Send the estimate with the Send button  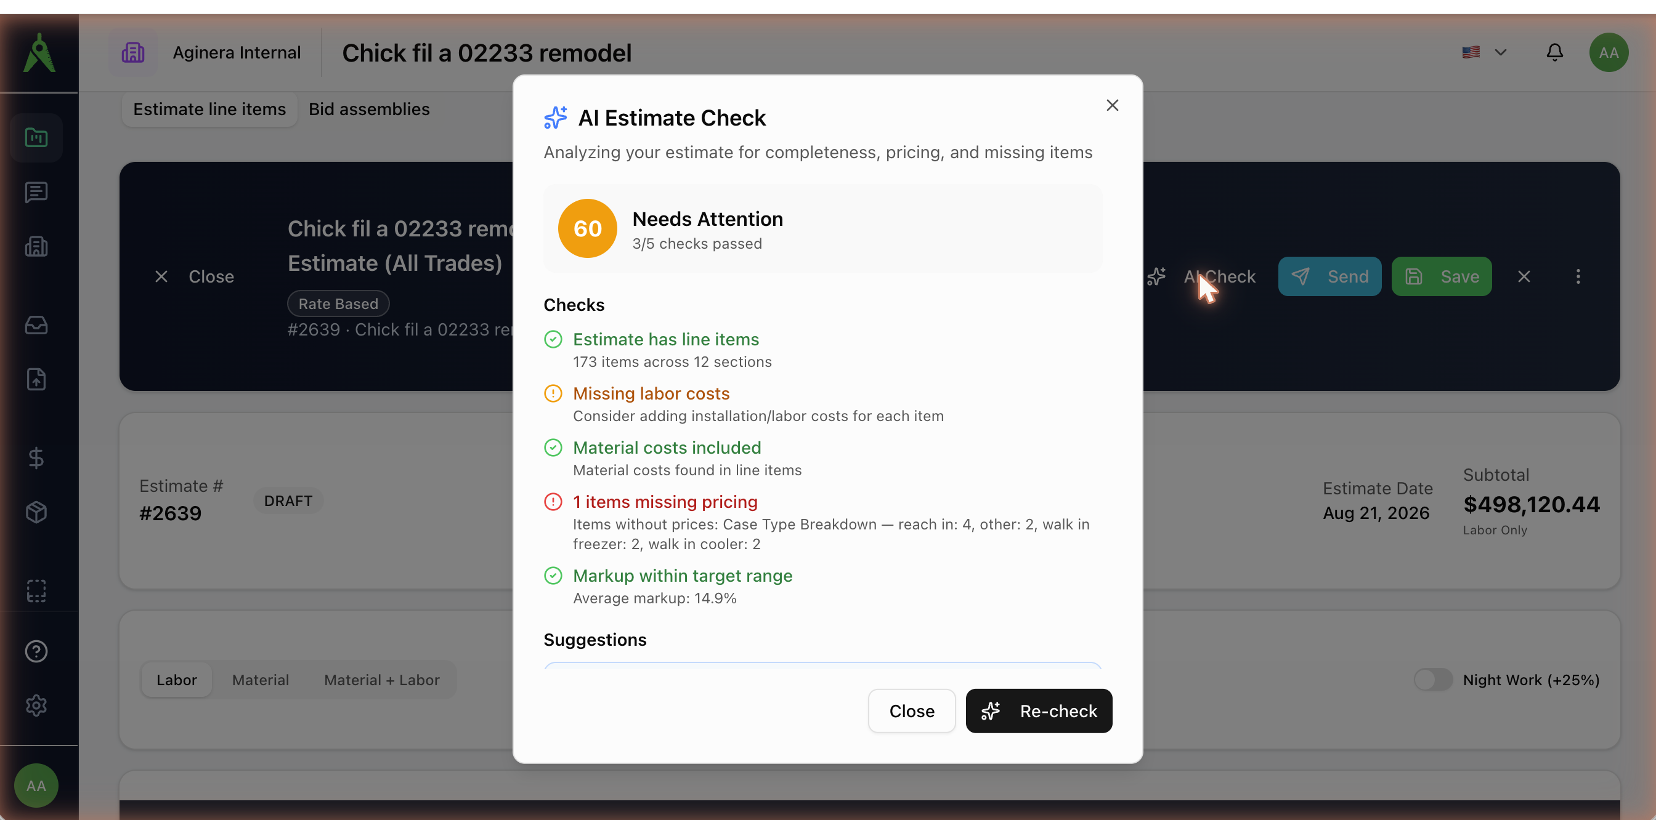pyautogui.click(x=1329, y=276)
